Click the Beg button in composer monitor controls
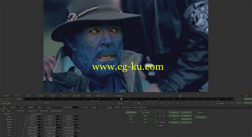Screen dimensions: 252x137 pos(139,104)
